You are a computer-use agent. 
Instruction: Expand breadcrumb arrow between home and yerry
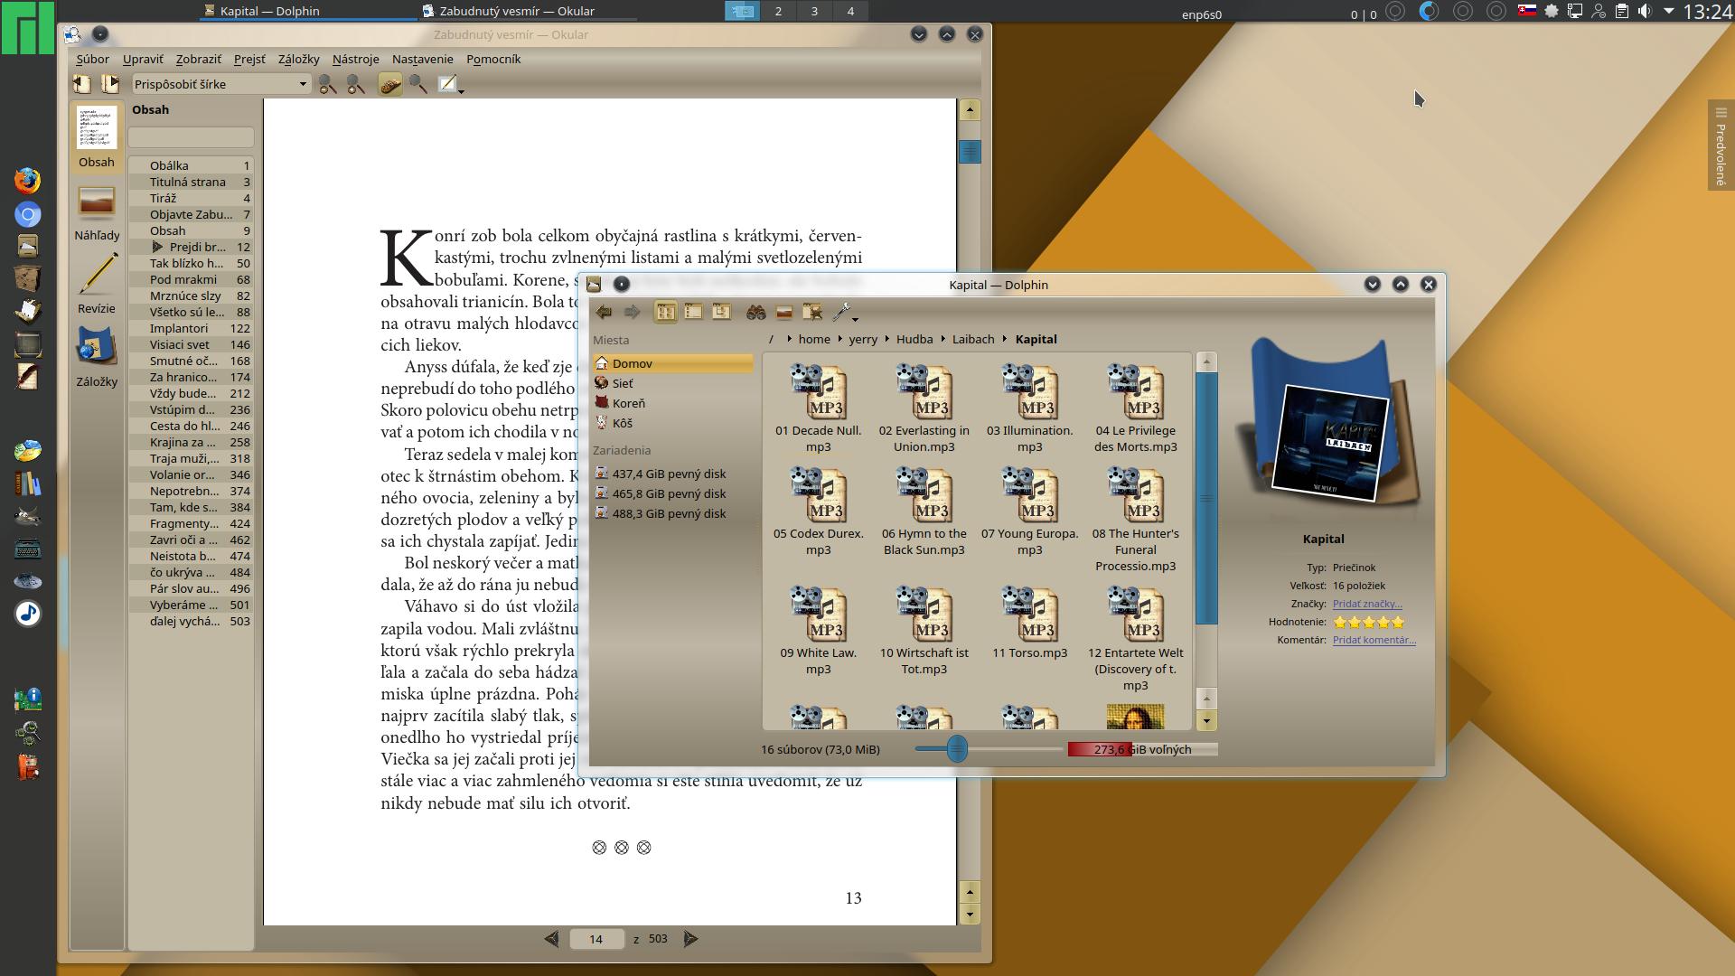[839, 339]
